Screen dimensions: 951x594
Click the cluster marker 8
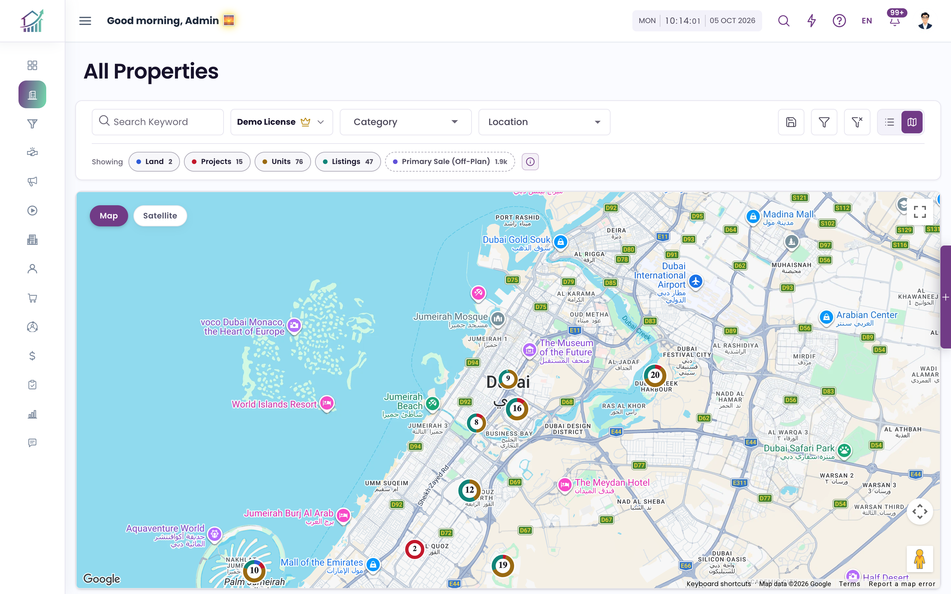click(476, 423)
